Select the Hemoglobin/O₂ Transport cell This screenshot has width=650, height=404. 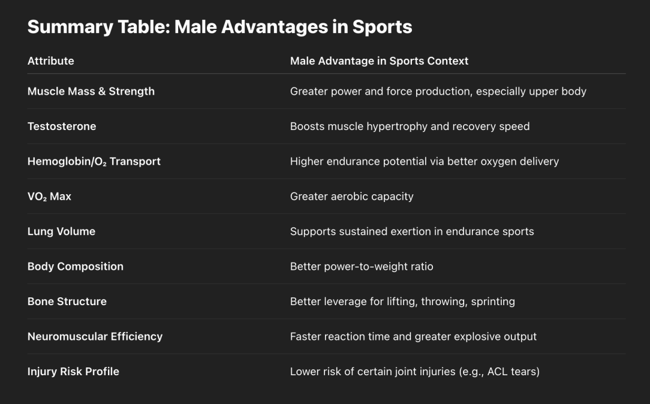click(94, 162)
